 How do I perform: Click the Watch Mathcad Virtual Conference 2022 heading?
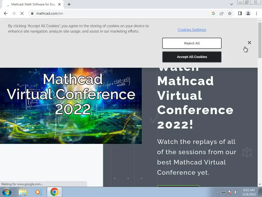click(195, 99)
